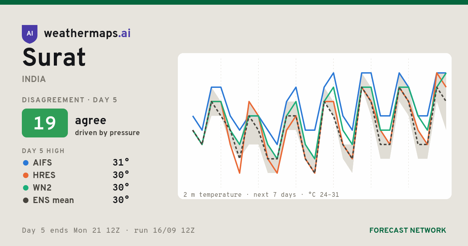Click the INDIA country label
The height and width of the screenshot is (246, 468).
[x=34, y=79]
